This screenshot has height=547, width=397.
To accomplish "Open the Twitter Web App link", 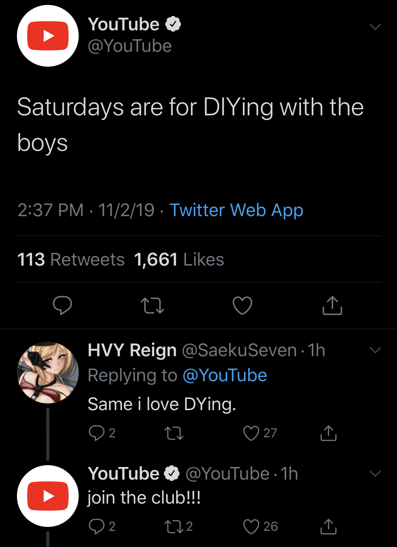I will [236, 210].
